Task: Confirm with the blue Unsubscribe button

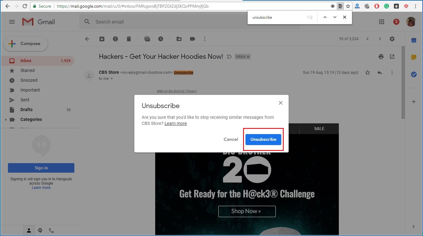Action: 263,139
